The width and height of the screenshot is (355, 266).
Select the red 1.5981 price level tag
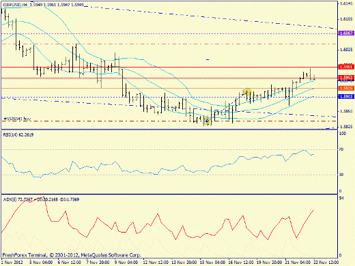(x=346, y=67)
